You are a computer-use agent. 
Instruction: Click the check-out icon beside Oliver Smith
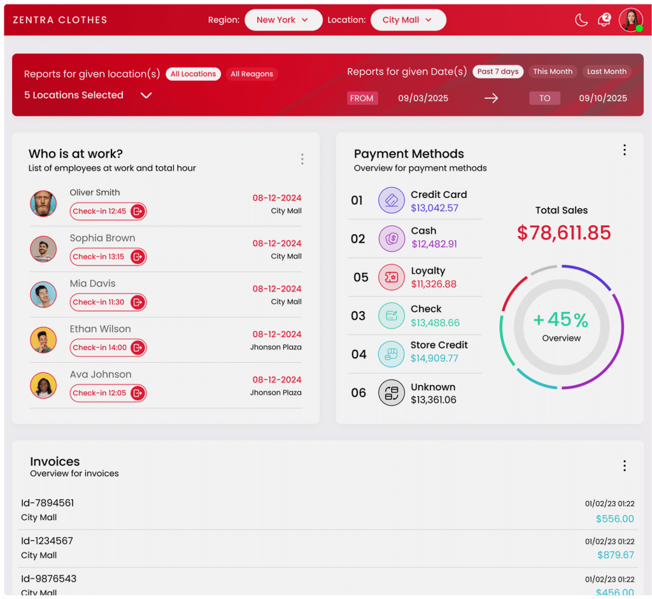[139, 211]
